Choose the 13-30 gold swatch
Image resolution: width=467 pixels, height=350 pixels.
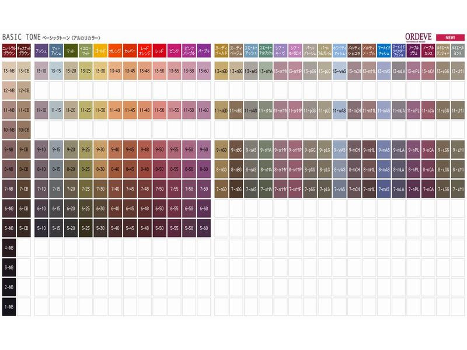(x=100, y=71)
